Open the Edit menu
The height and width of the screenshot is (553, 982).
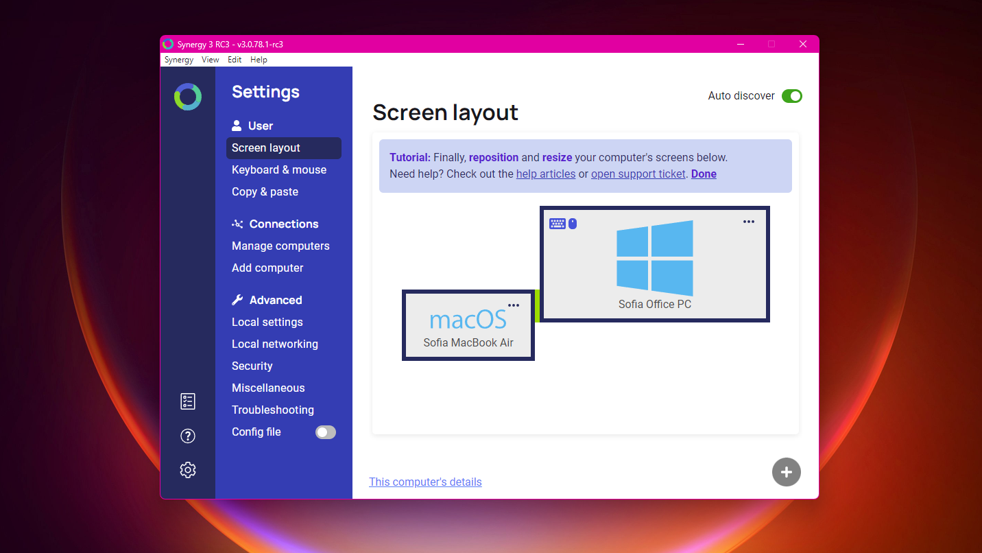(235, 60)
